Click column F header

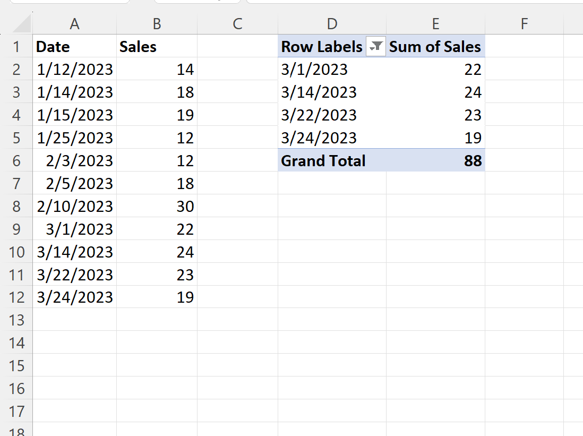524,23
